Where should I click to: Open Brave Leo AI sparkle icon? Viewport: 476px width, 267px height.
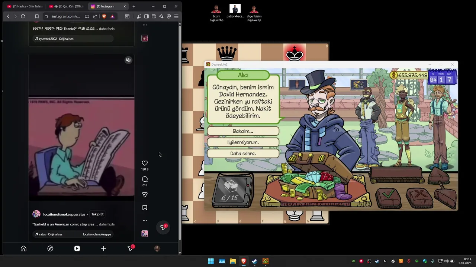[x=161, y=16]
